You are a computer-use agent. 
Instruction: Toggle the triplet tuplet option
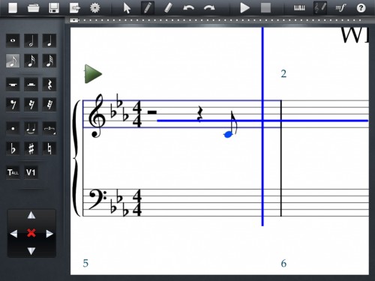tap(49, 128)
